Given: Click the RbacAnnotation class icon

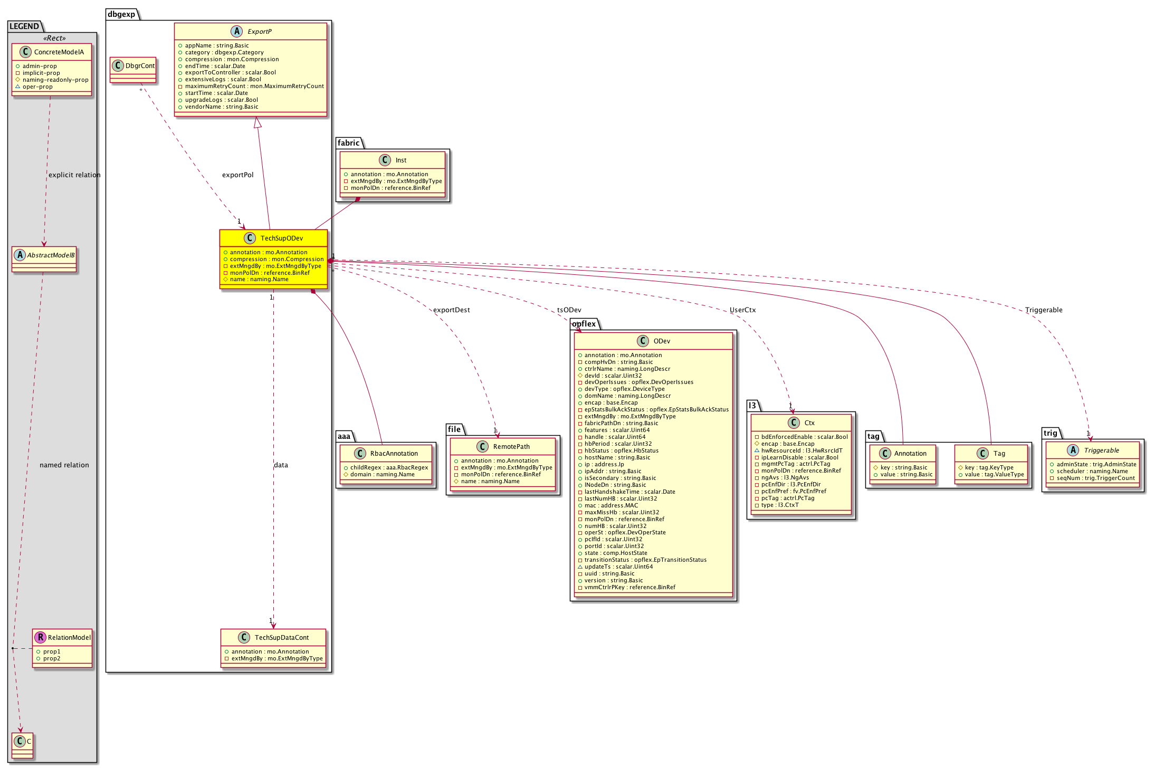Looking at the screenshot, I should [x=360, y=453].
